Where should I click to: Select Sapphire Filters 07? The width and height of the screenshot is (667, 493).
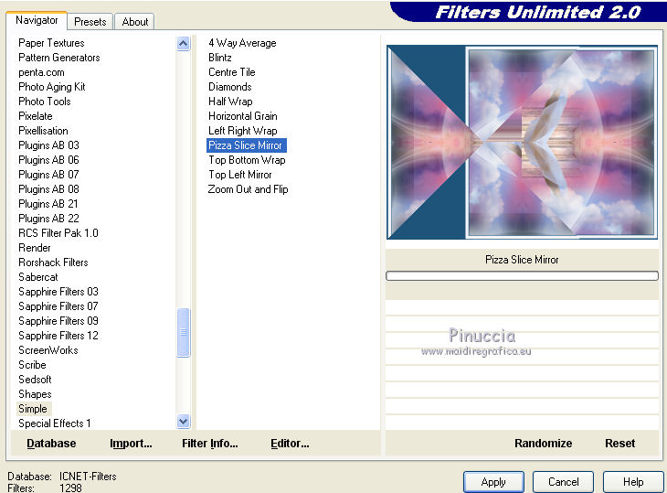(58, 306)
